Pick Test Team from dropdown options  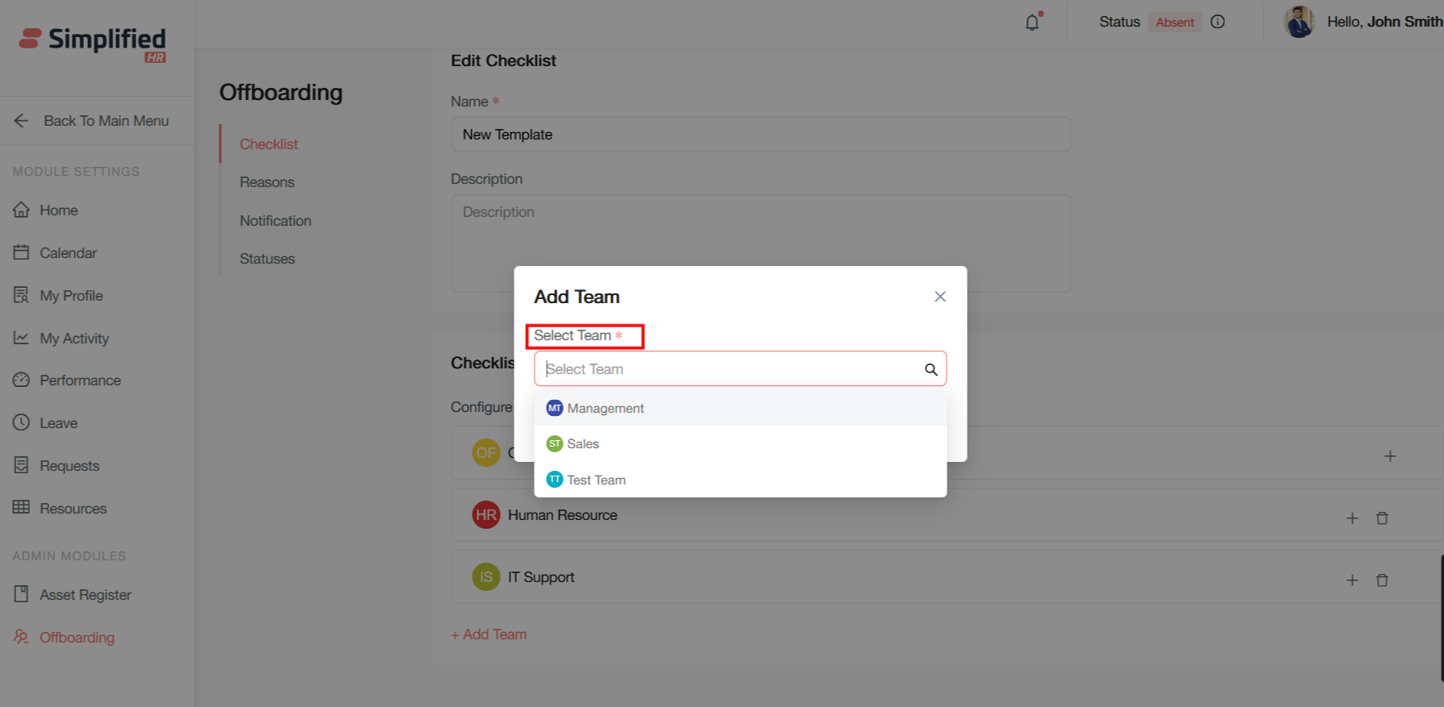(x=596, y=480)
